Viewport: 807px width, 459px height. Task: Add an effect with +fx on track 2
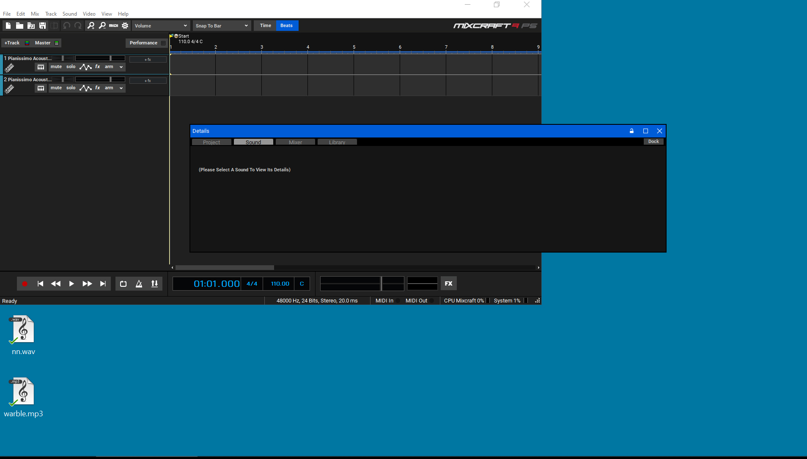click(148, 81)
